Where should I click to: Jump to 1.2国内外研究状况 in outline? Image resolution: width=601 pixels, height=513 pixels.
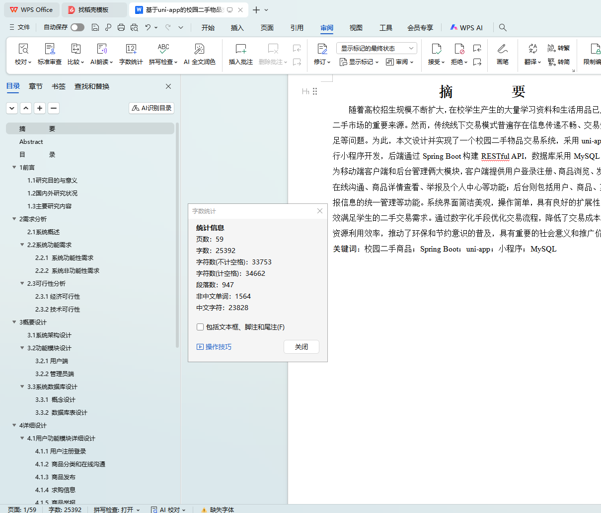52,193
